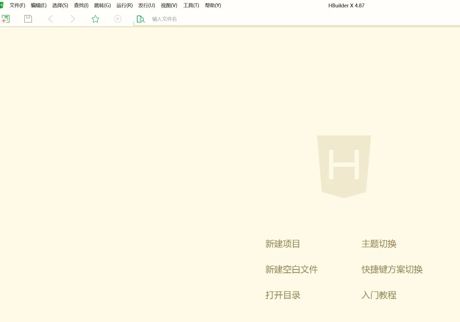Open the 文件(F) menu
Screen dimensions: 460x322
(x=17, y=5)
